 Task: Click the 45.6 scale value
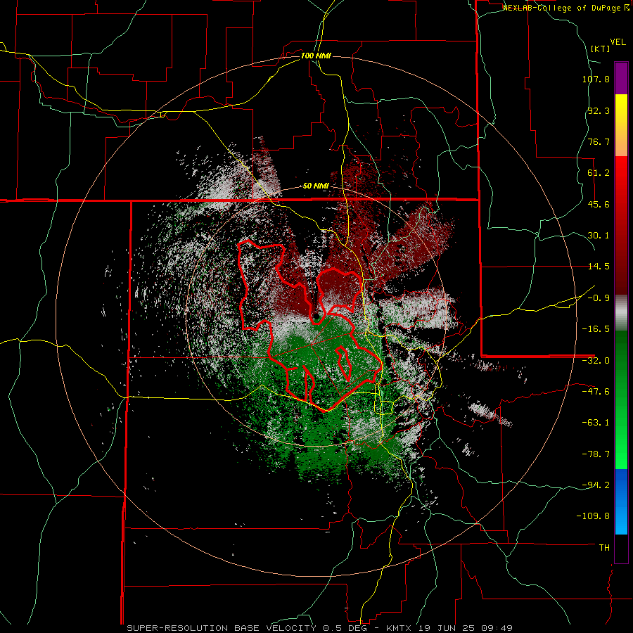[x=599, y=204]
